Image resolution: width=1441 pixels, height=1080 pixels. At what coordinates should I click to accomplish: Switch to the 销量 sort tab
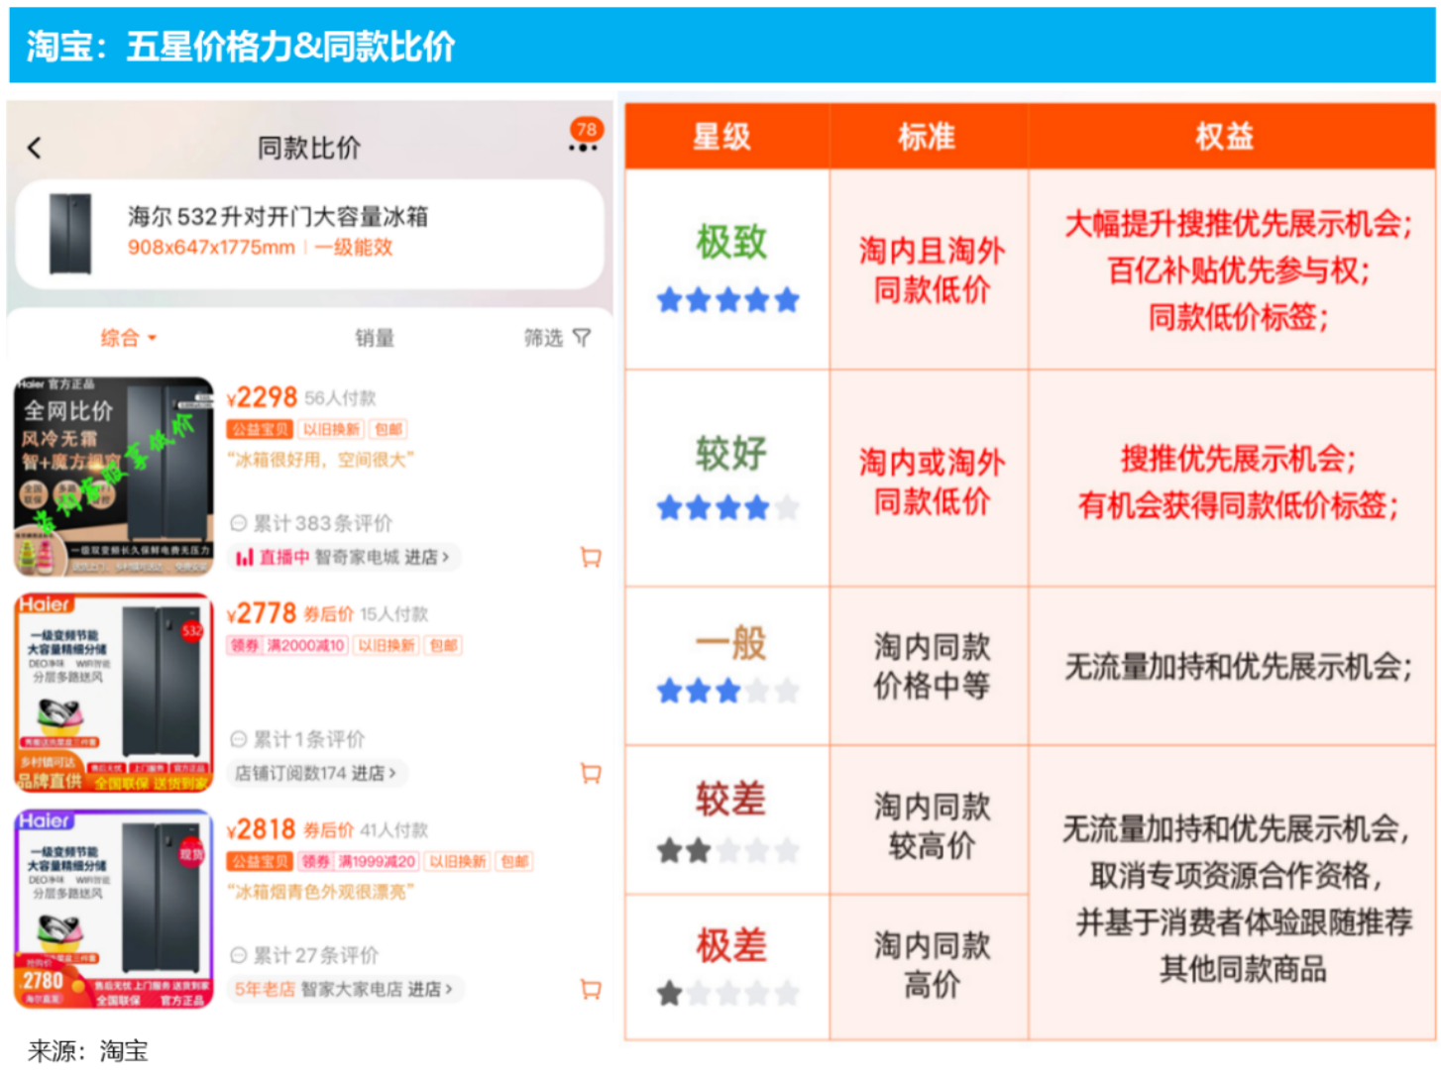[375, 339]
